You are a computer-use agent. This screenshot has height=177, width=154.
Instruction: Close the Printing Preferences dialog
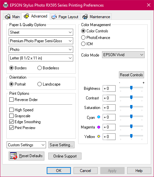[149, 5]
